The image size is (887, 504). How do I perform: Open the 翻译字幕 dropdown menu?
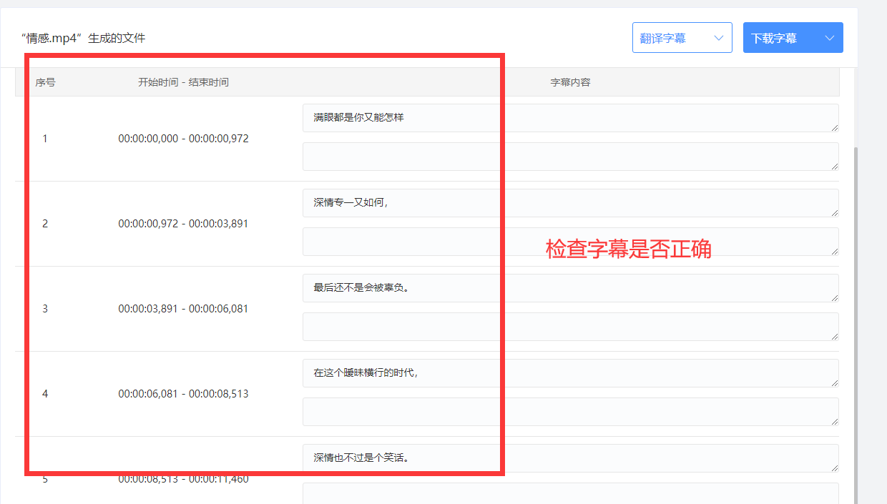coord(681,37)
